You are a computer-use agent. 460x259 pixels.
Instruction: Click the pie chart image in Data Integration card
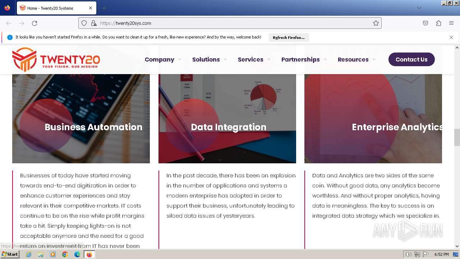[x=263, y=96]
